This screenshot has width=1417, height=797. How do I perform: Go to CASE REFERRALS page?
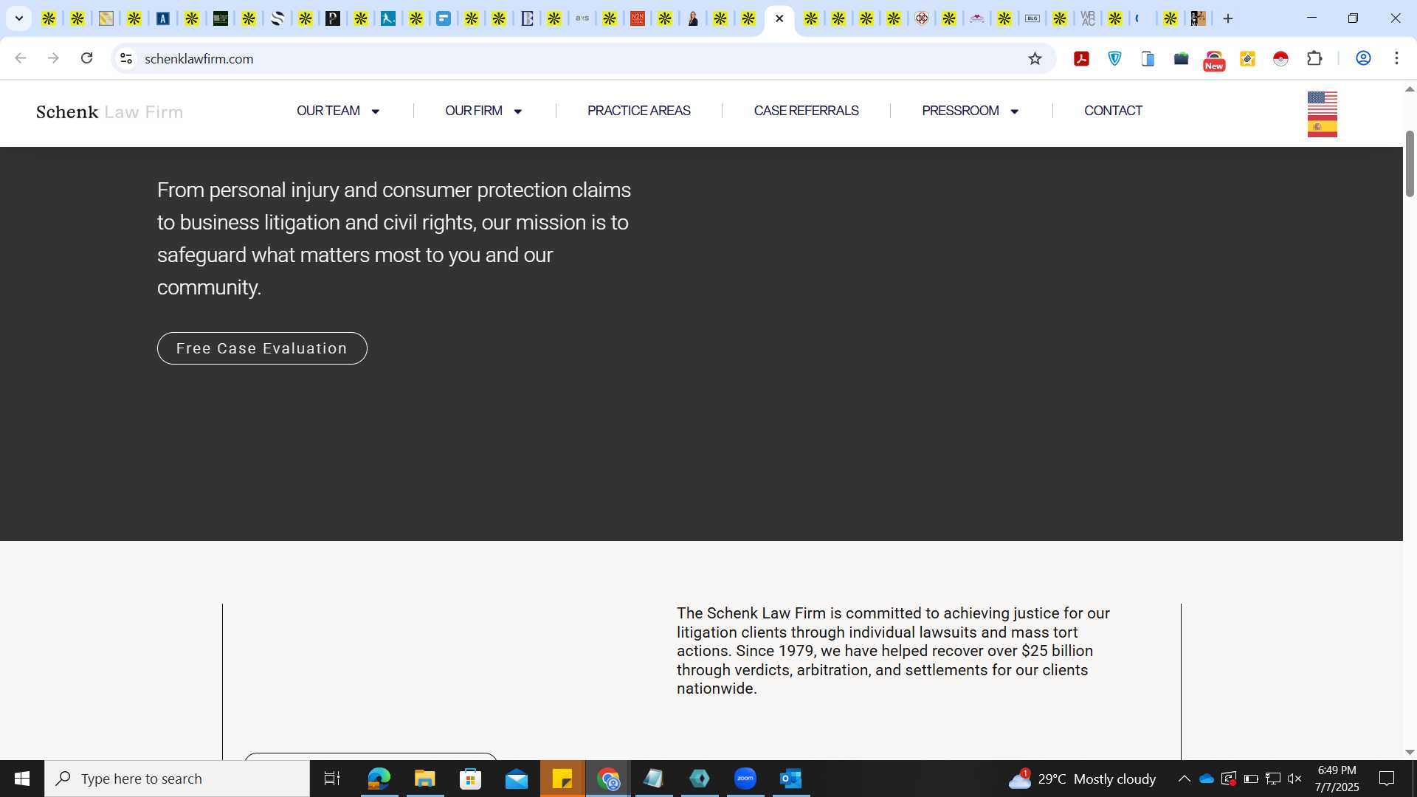point(806,111)
